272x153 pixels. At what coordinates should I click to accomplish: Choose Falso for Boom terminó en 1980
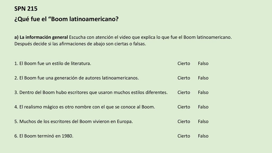(x=203, y=136)
